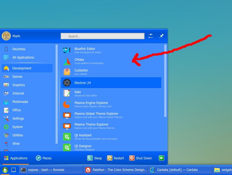Click the Utilities calculator icon

pyautogui.click(x=6, y=135)
